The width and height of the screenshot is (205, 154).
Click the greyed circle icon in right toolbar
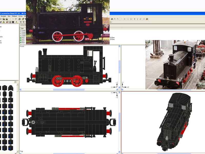pyautogui.click(x=128, y=19)
